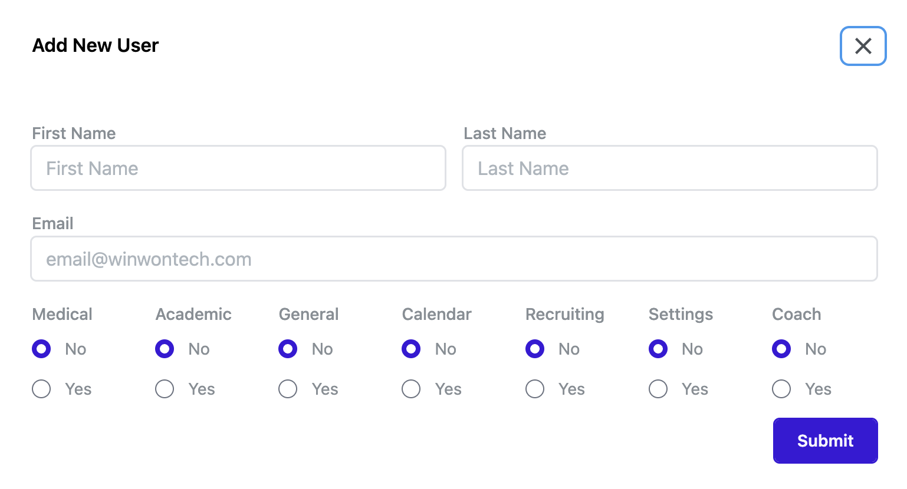907x489 pixels.
Task: Select No under Calendar
Action: (411, 349)
